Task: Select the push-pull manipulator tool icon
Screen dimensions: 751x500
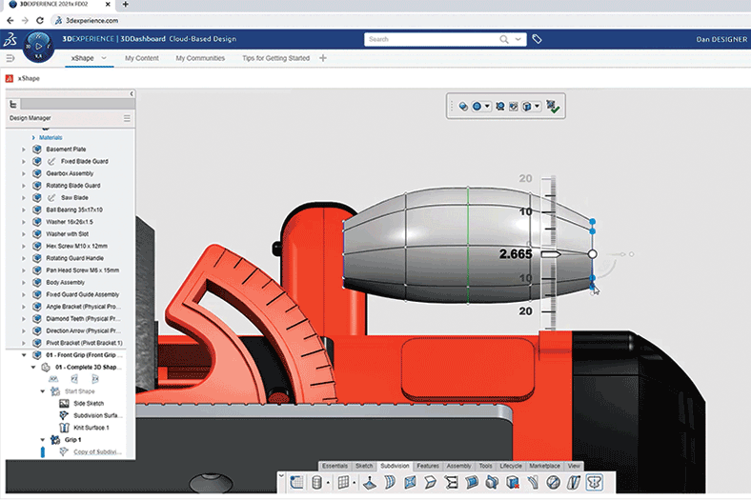Action: click(x=369, y=482)
